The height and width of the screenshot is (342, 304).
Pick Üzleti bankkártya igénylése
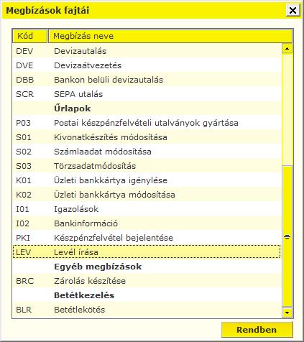click(x=147, y=180)
